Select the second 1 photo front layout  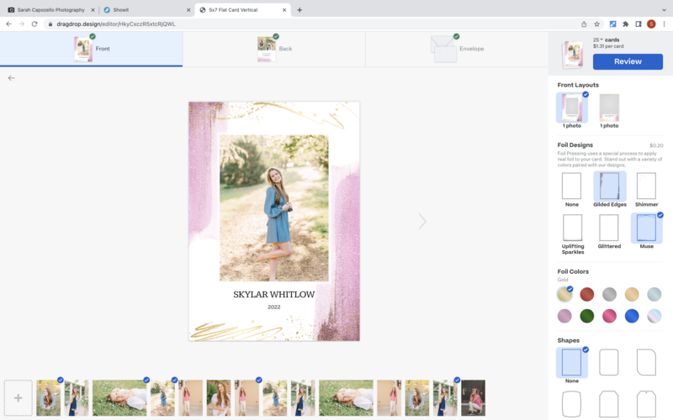610,108
